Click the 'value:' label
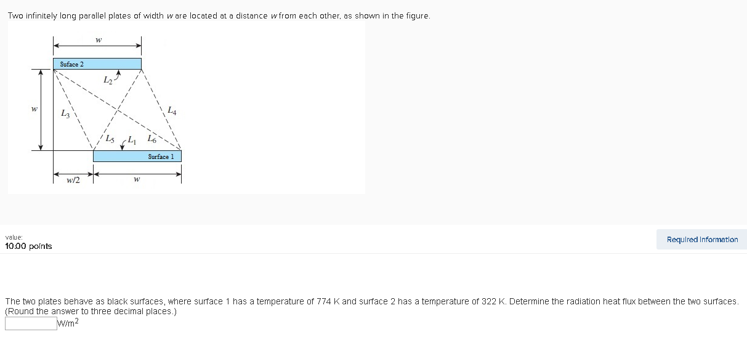Image resolution: width=747 pixels, height=345 pixels. click(x=14, y=237)
